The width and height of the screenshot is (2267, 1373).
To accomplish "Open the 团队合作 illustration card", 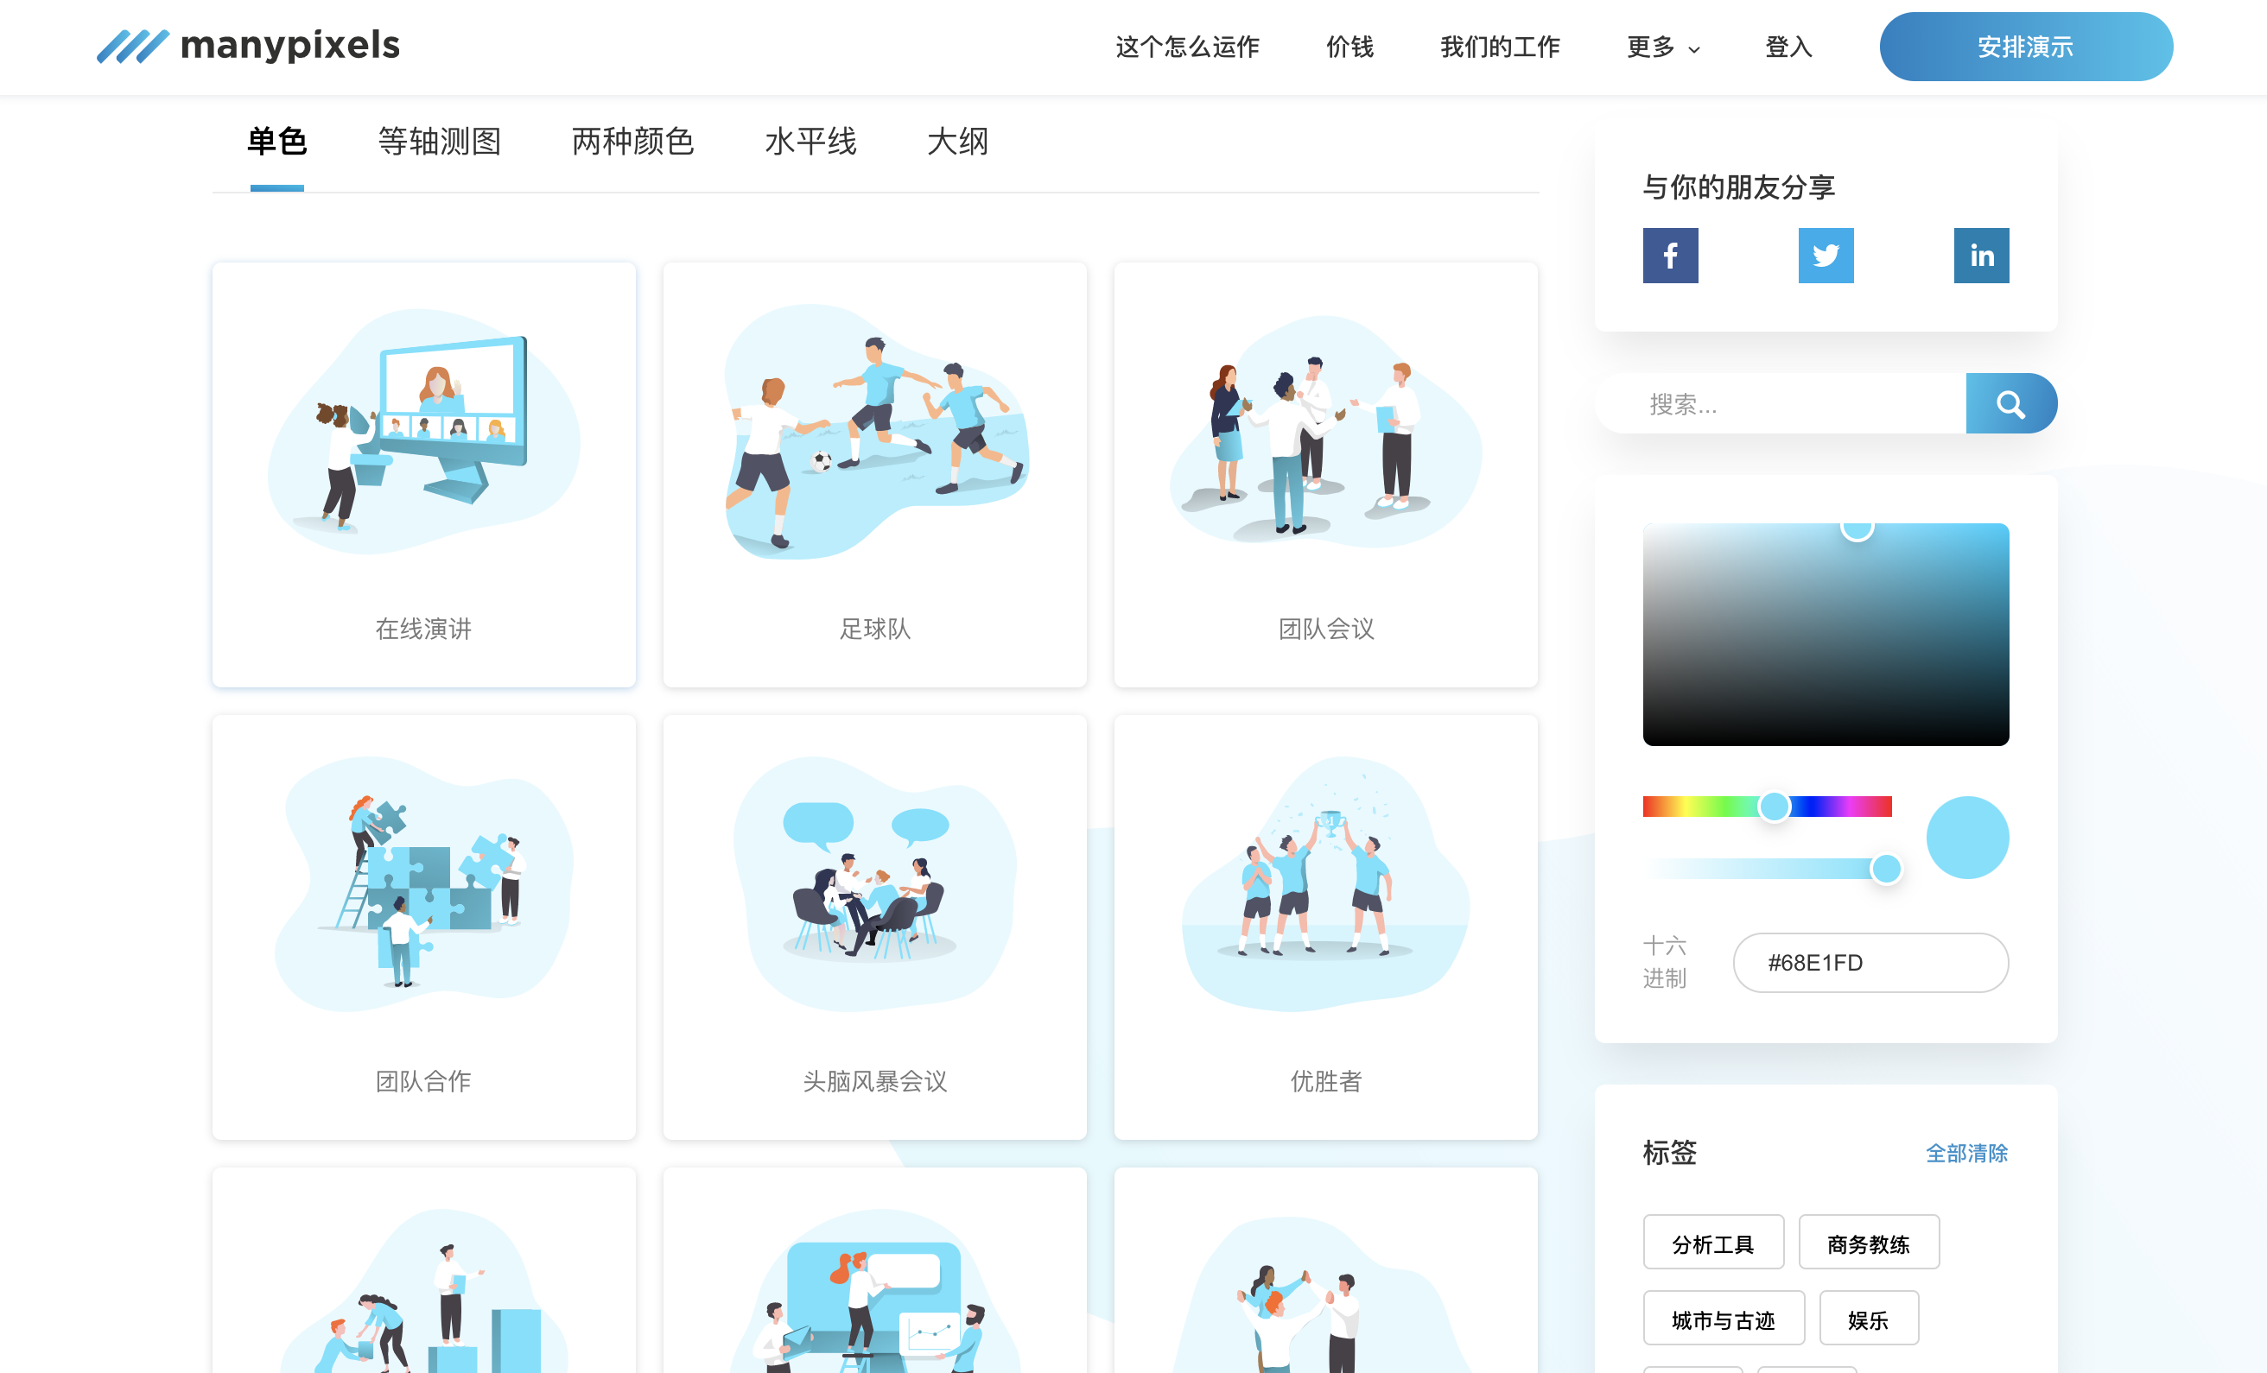I will coord(424,927).
